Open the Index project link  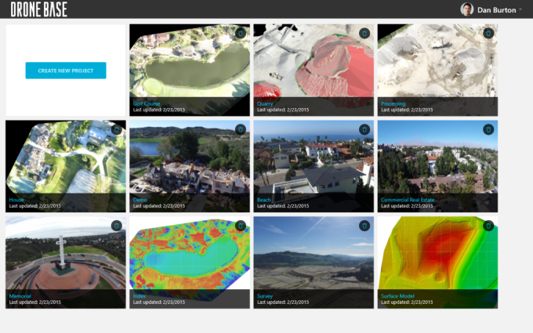pos(140,296)
